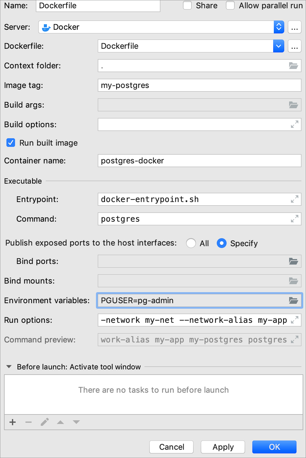Focus the Name input field
Image resolution: width=306 pixels, height=458 pixels.
click(x=98, y=6)
